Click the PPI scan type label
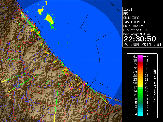Image resolution: width=163 pixels, height=122 pixels. click(x=126, y=14)
